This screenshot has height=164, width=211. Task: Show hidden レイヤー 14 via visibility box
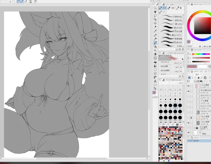pyautogui.click(x=188, y=96)
